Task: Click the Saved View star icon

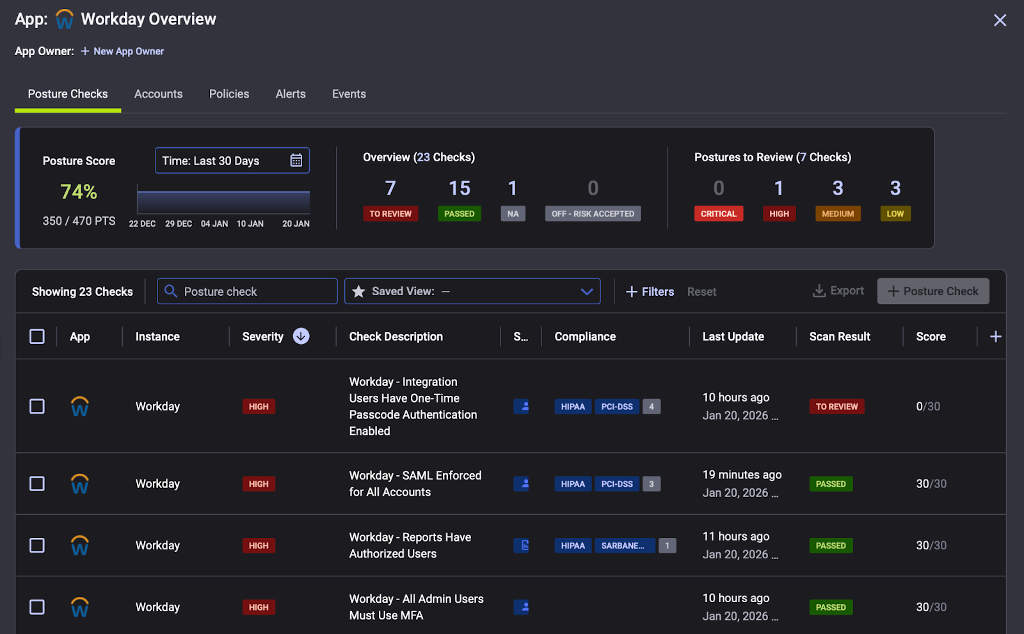Action: point(359,291)
